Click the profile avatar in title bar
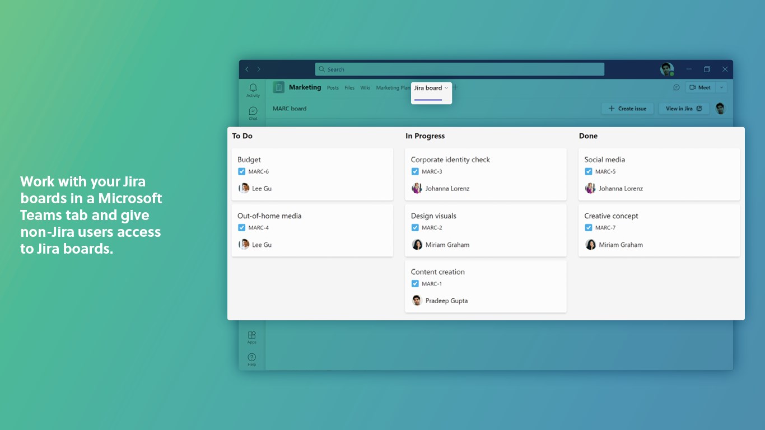 tap(666, 69)
